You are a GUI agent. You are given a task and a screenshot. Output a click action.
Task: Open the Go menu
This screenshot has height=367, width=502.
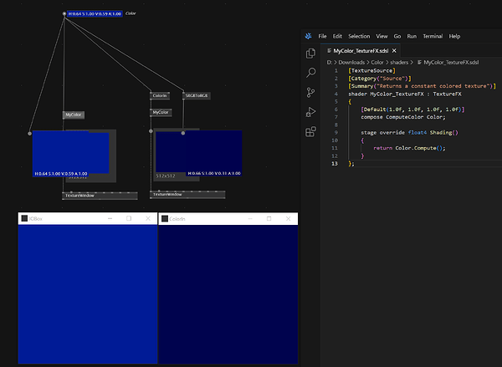coord(397,36)
